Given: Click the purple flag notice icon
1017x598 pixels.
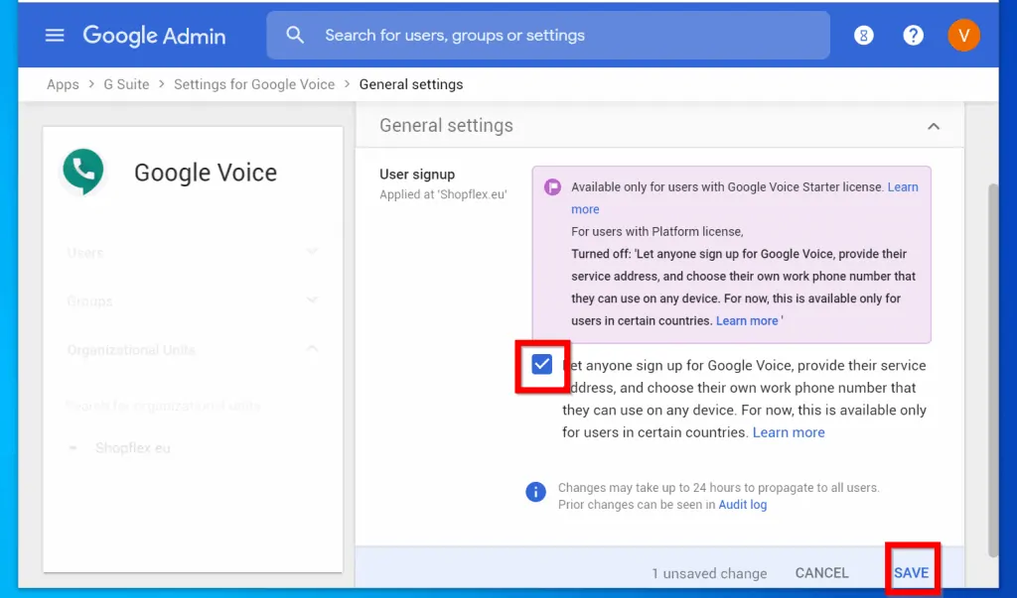Looking at the screenshot, I should 552,187.
